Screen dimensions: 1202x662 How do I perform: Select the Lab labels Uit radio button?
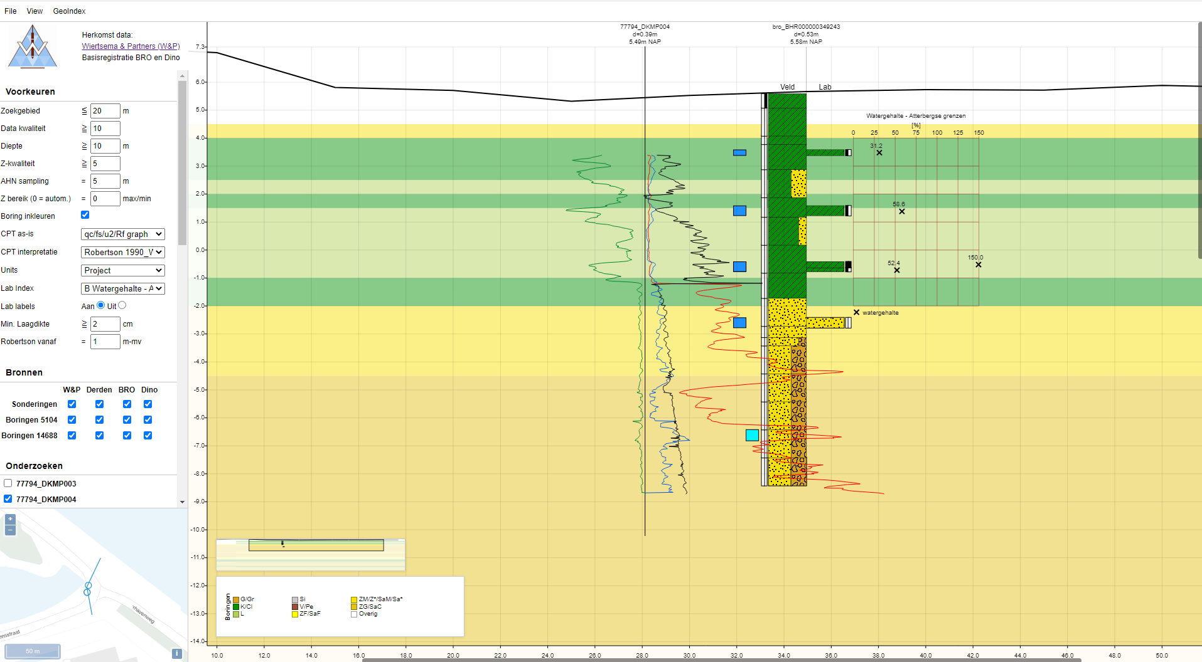[x=122, y=305]
